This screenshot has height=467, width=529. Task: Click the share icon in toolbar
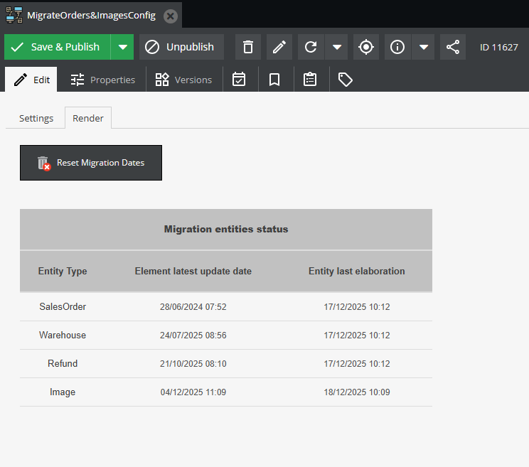(x=453, y=47)
